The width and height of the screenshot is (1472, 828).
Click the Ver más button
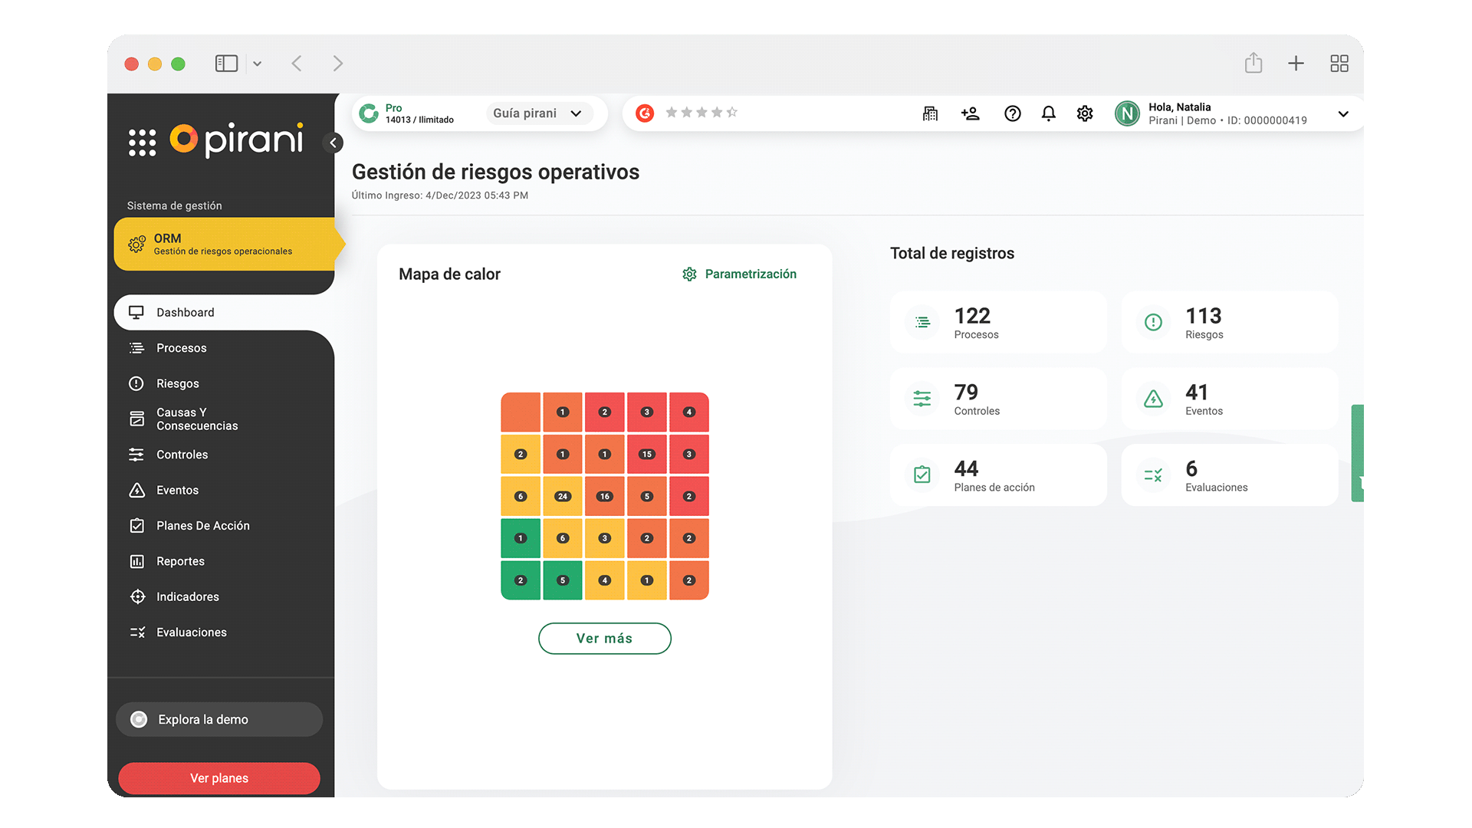point(604,638)
